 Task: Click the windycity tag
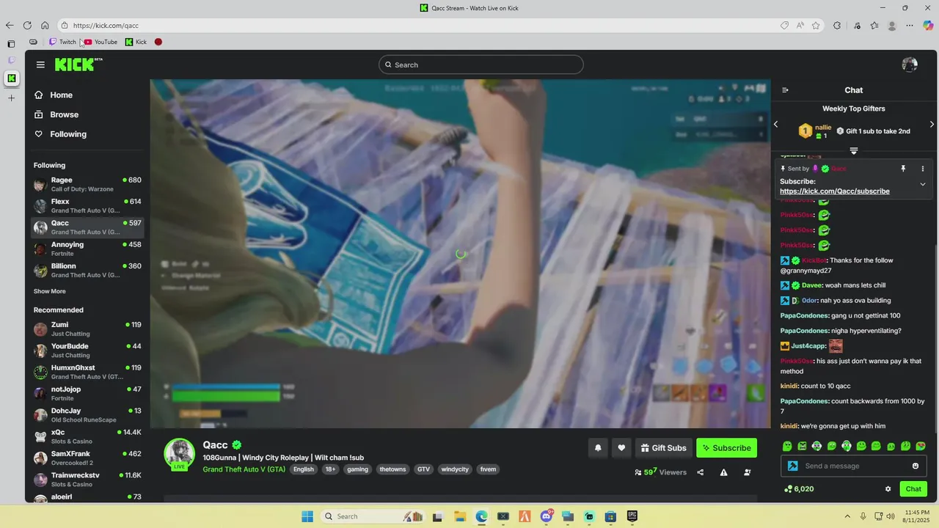click(x=455, y=469)
